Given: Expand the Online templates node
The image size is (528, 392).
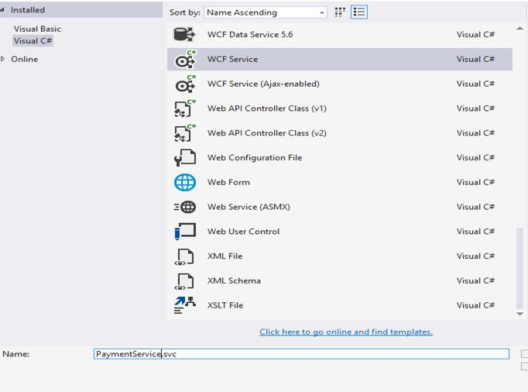Looking at the screenshot, I should 4,59.
